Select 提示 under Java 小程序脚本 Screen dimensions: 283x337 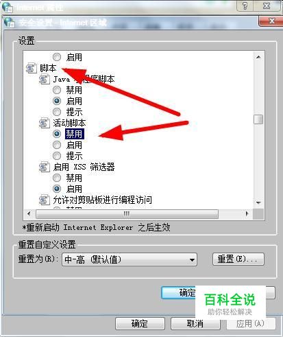coord(57,112)
